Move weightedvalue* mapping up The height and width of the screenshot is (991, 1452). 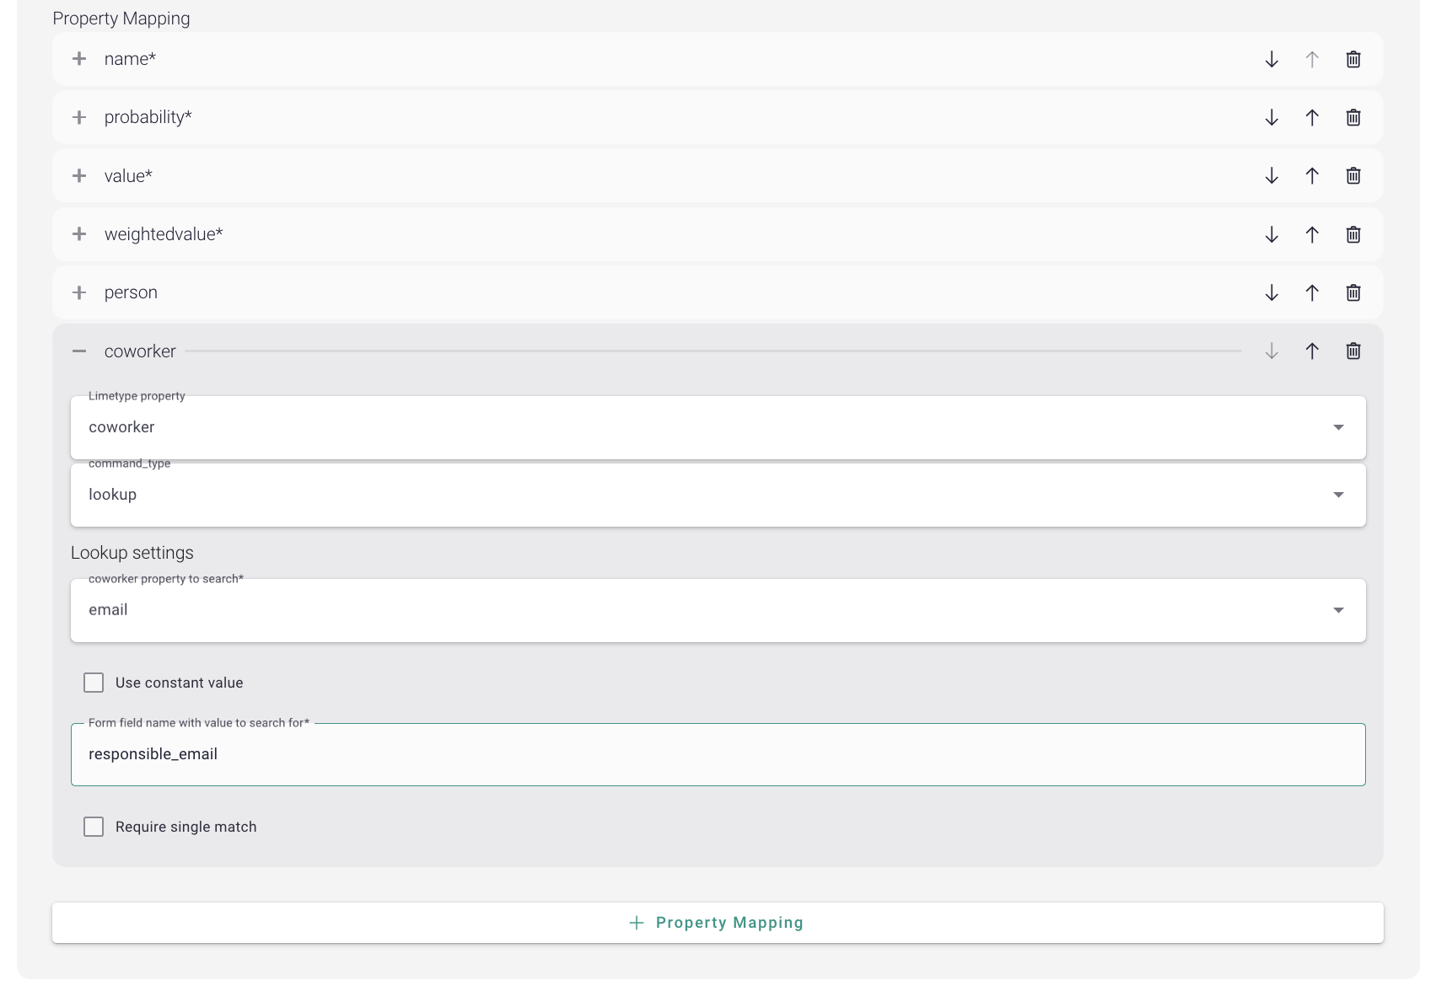(1312, 234)
